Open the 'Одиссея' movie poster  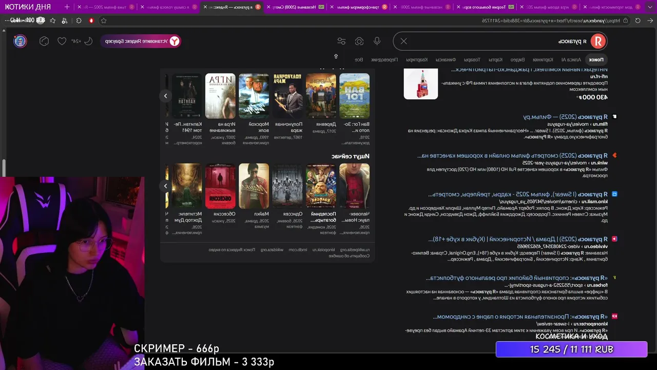(288, 186)
